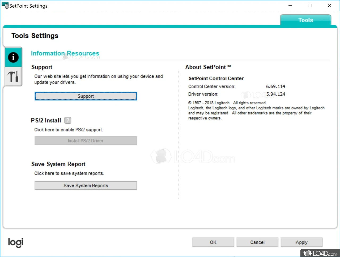The height and width of the screenshot is (257, 340).
Task: Click the PS/2 Install help question icon
Action: 68,120
